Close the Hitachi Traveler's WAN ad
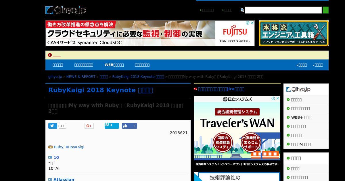Viewport: 345px width, 181px height. click(278, 99)
